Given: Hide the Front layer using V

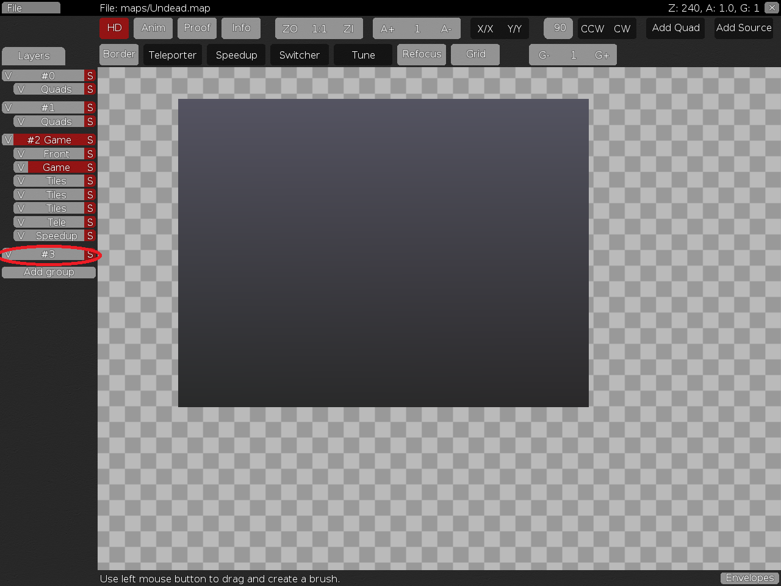Looking at the screenshot, I should tap(21, 154).
